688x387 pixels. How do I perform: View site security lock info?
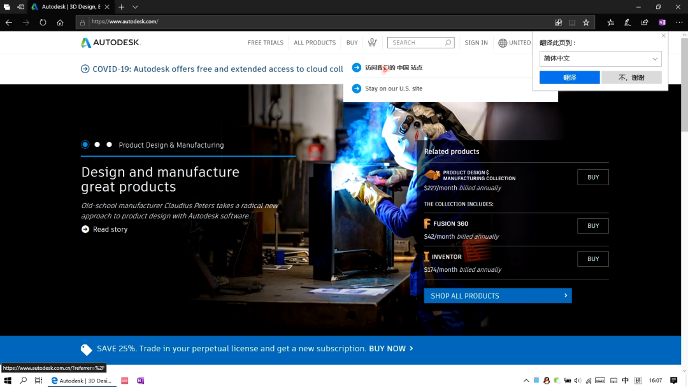point(82,22)
